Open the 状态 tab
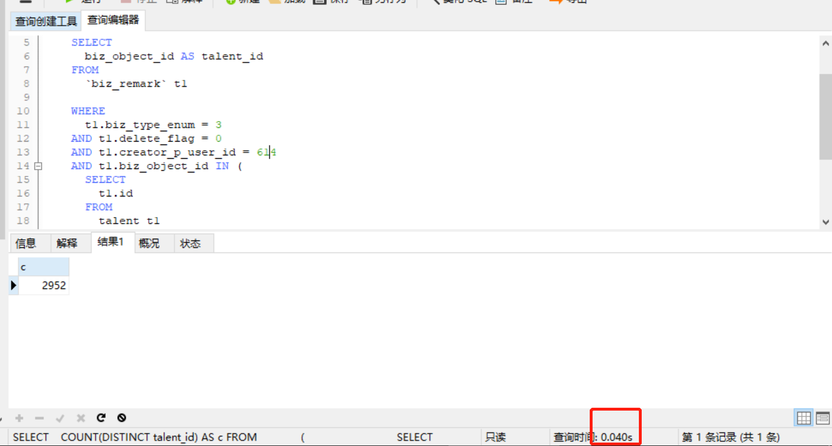Viewport: 832px width, 446px height. click(190, 243)
